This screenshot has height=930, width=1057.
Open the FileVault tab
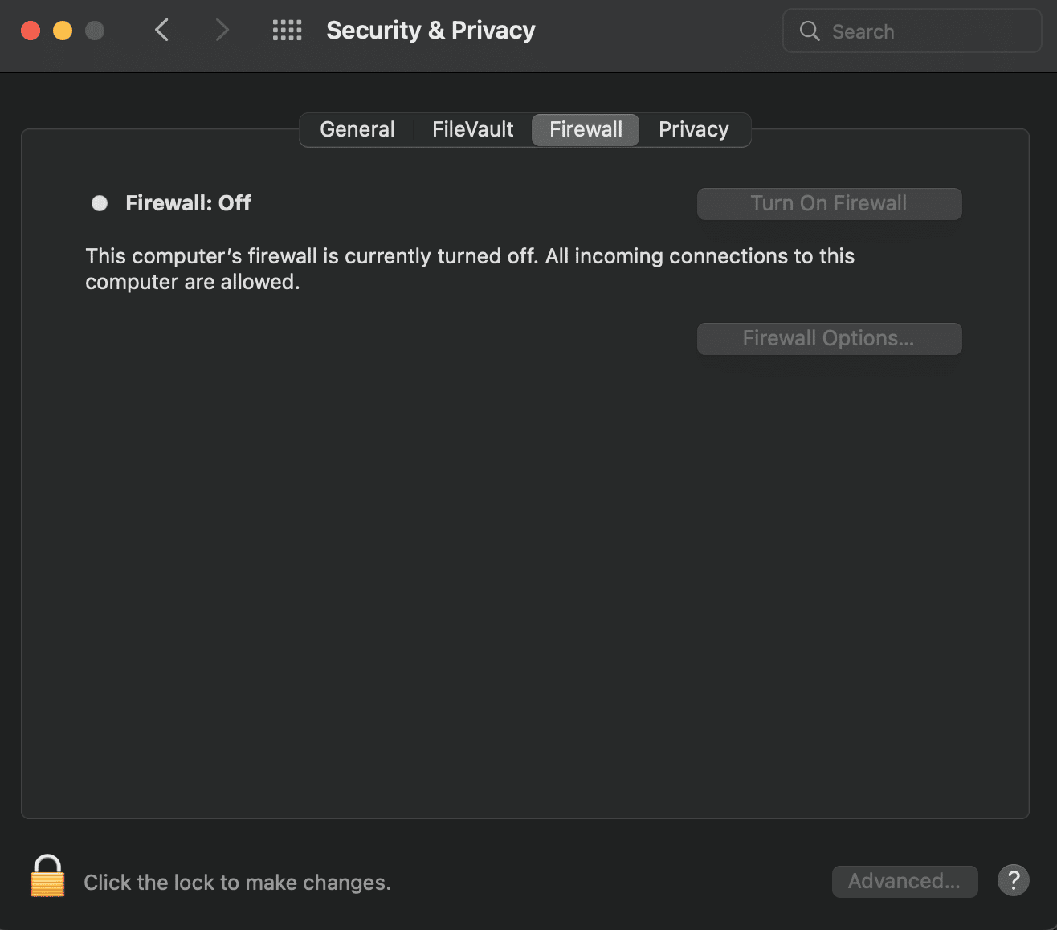point(473,129)
